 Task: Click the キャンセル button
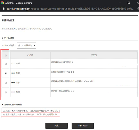coord(83,126)
